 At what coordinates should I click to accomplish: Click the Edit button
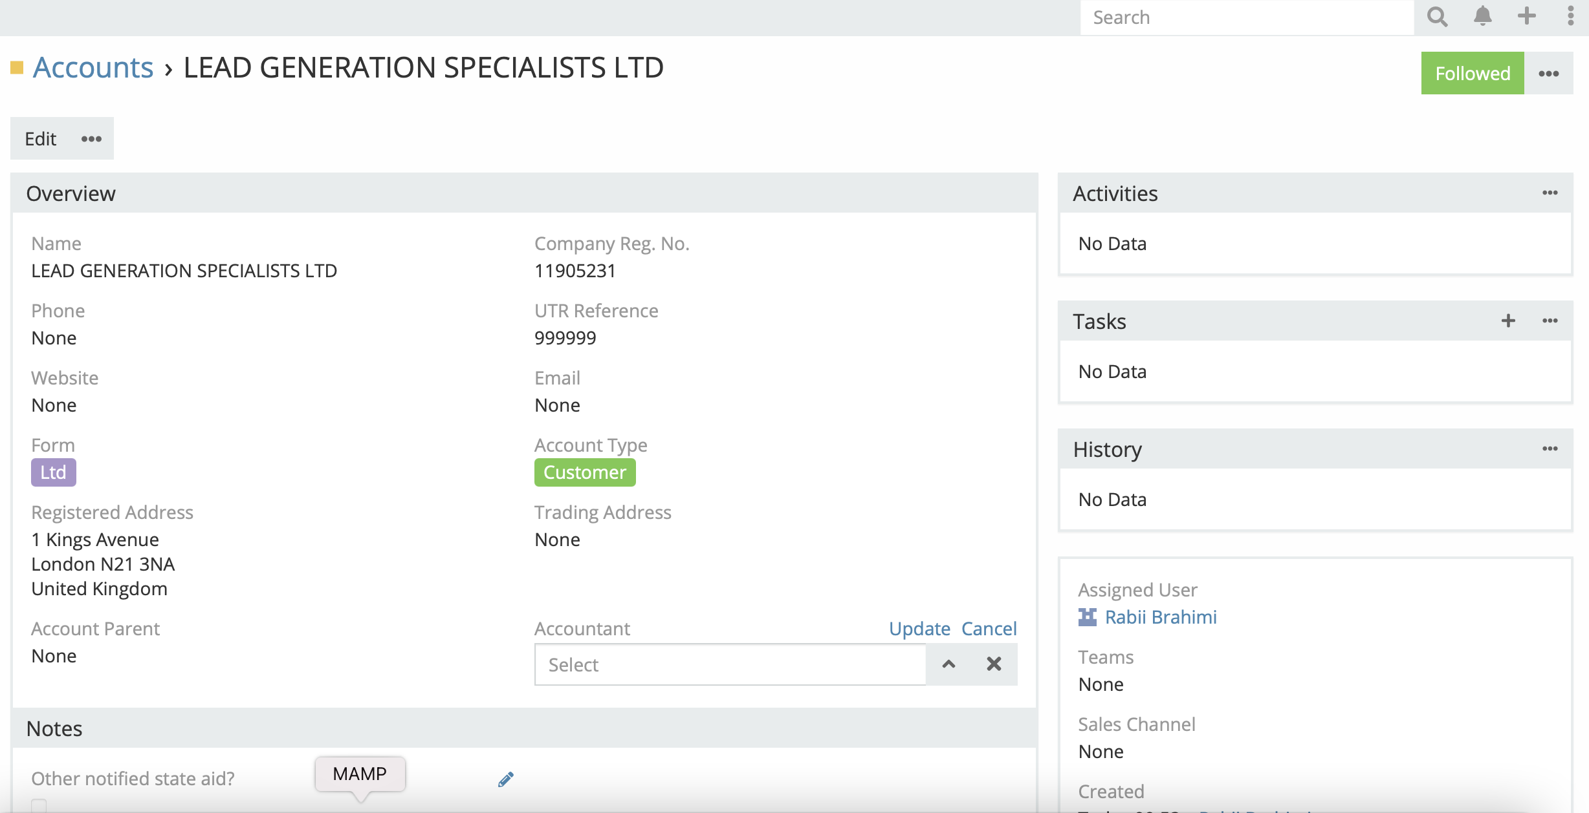point(40,139)
